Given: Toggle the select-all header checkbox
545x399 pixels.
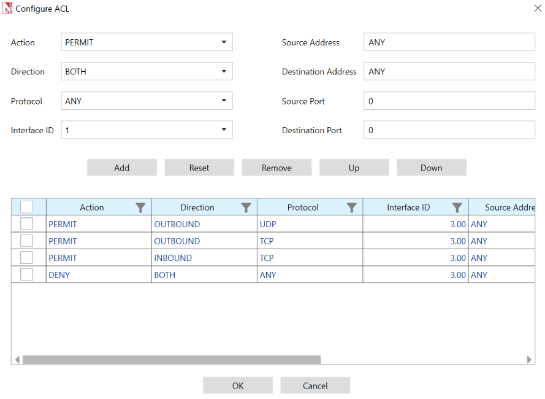Looking at the screenshot, I should coord(26,207).
